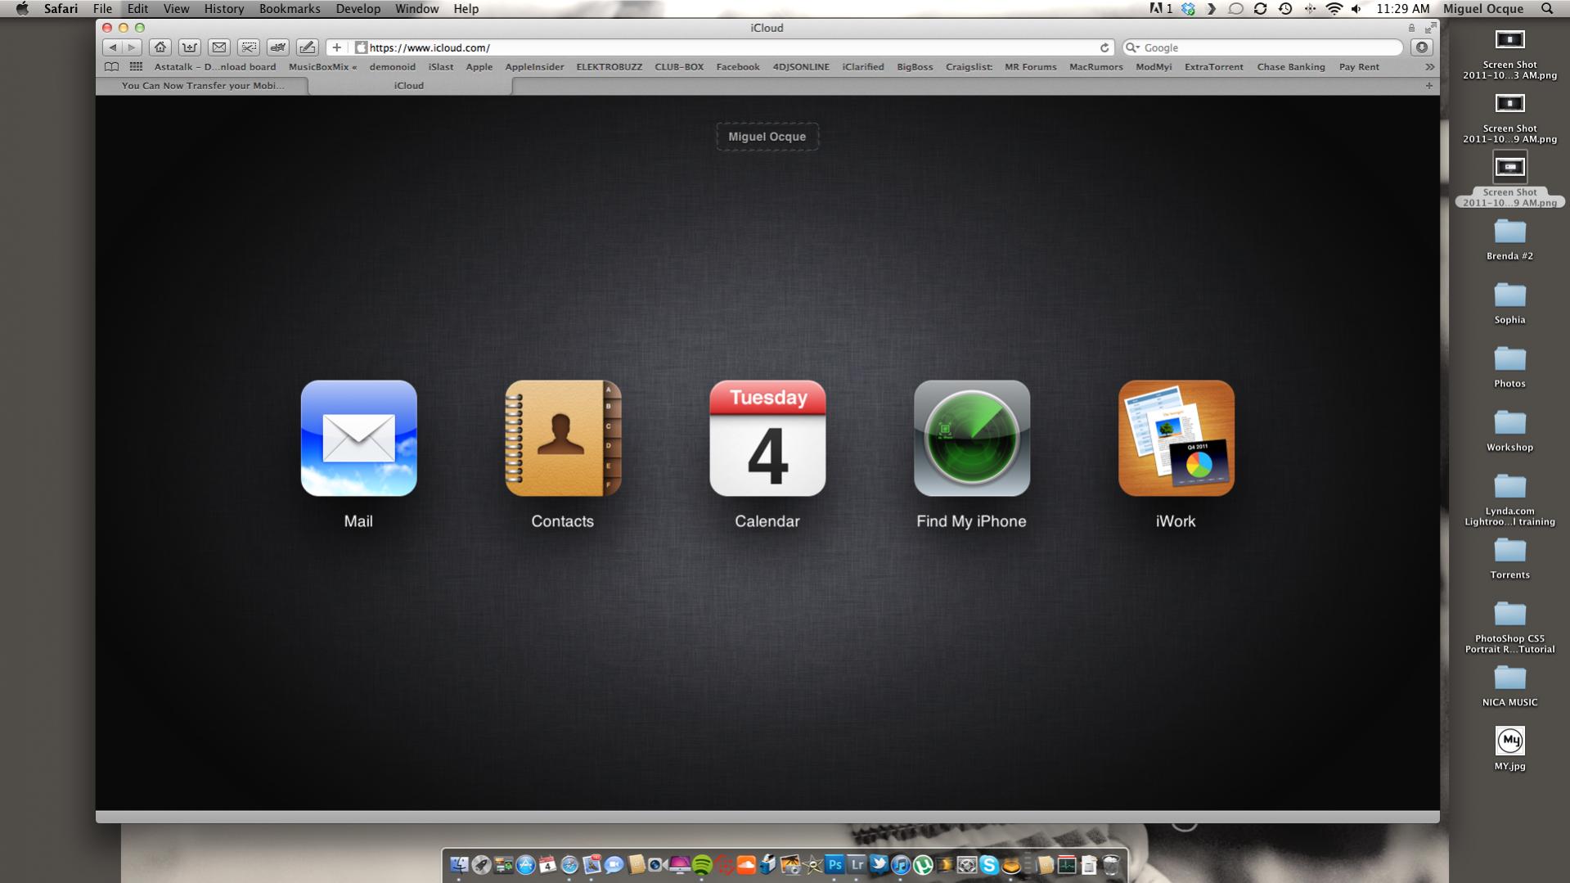Open the History menu
The image size is (1570, 883).
point(224,9)
